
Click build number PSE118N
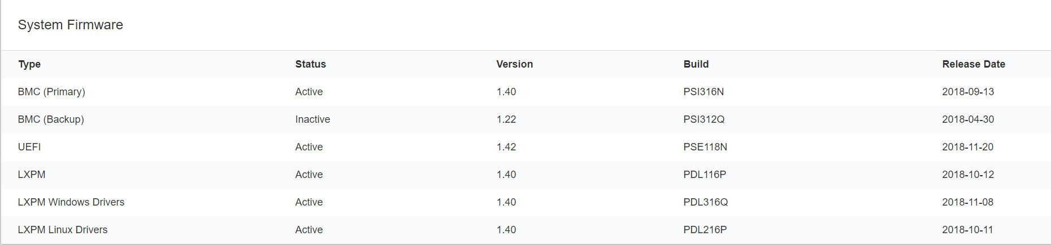(705, 147)
